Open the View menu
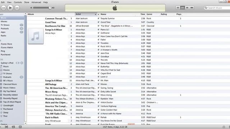 click(x=9, y=3)
